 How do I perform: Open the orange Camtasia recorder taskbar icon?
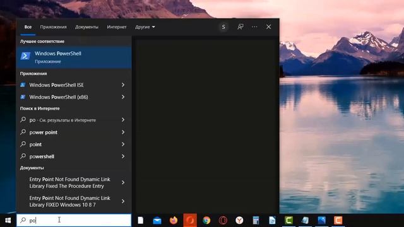338,220
